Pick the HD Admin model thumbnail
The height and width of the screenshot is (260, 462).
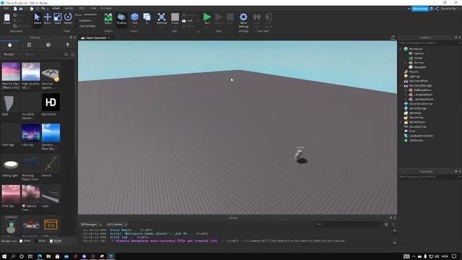51,103
